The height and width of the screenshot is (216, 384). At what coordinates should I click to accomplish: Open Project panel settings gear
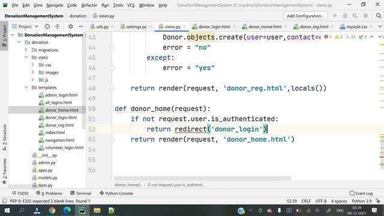71,26
